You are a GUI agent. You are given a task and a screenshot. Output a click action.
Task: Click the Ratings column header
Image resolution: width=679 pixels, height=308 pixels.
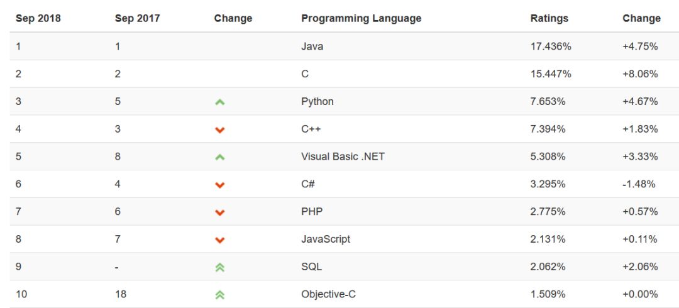click(549, 18)
